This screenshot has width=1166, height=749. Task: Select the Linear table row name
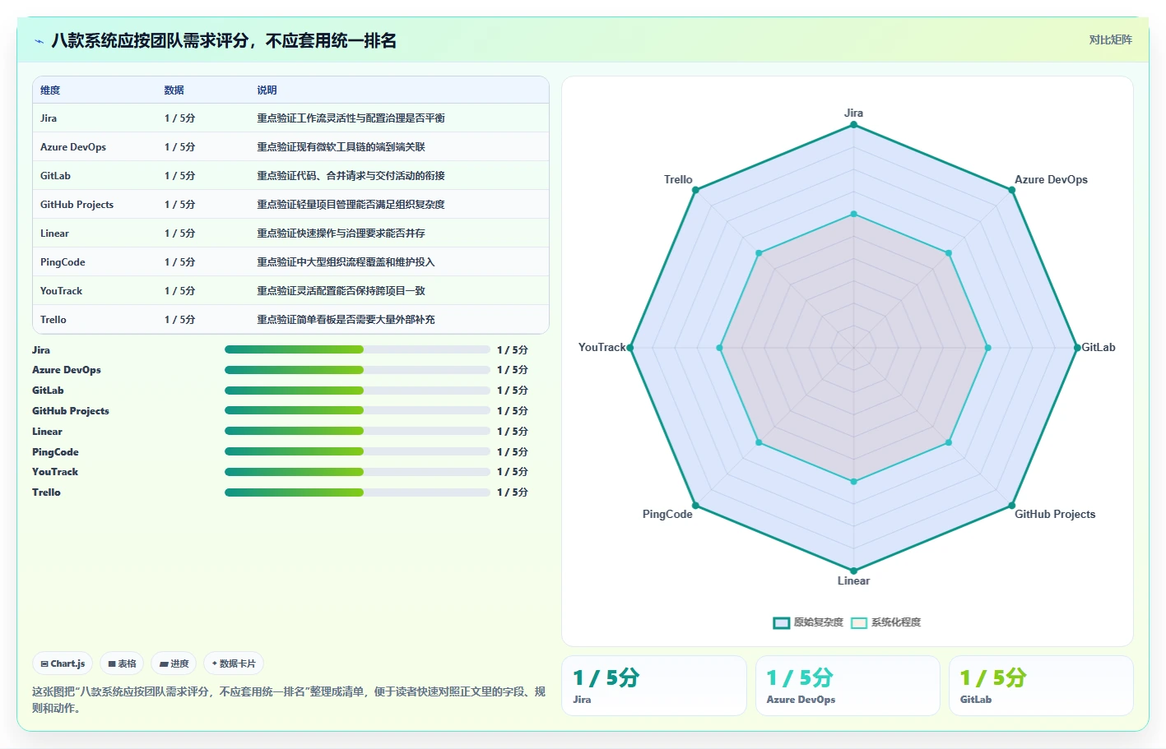[x=54, y=233]
